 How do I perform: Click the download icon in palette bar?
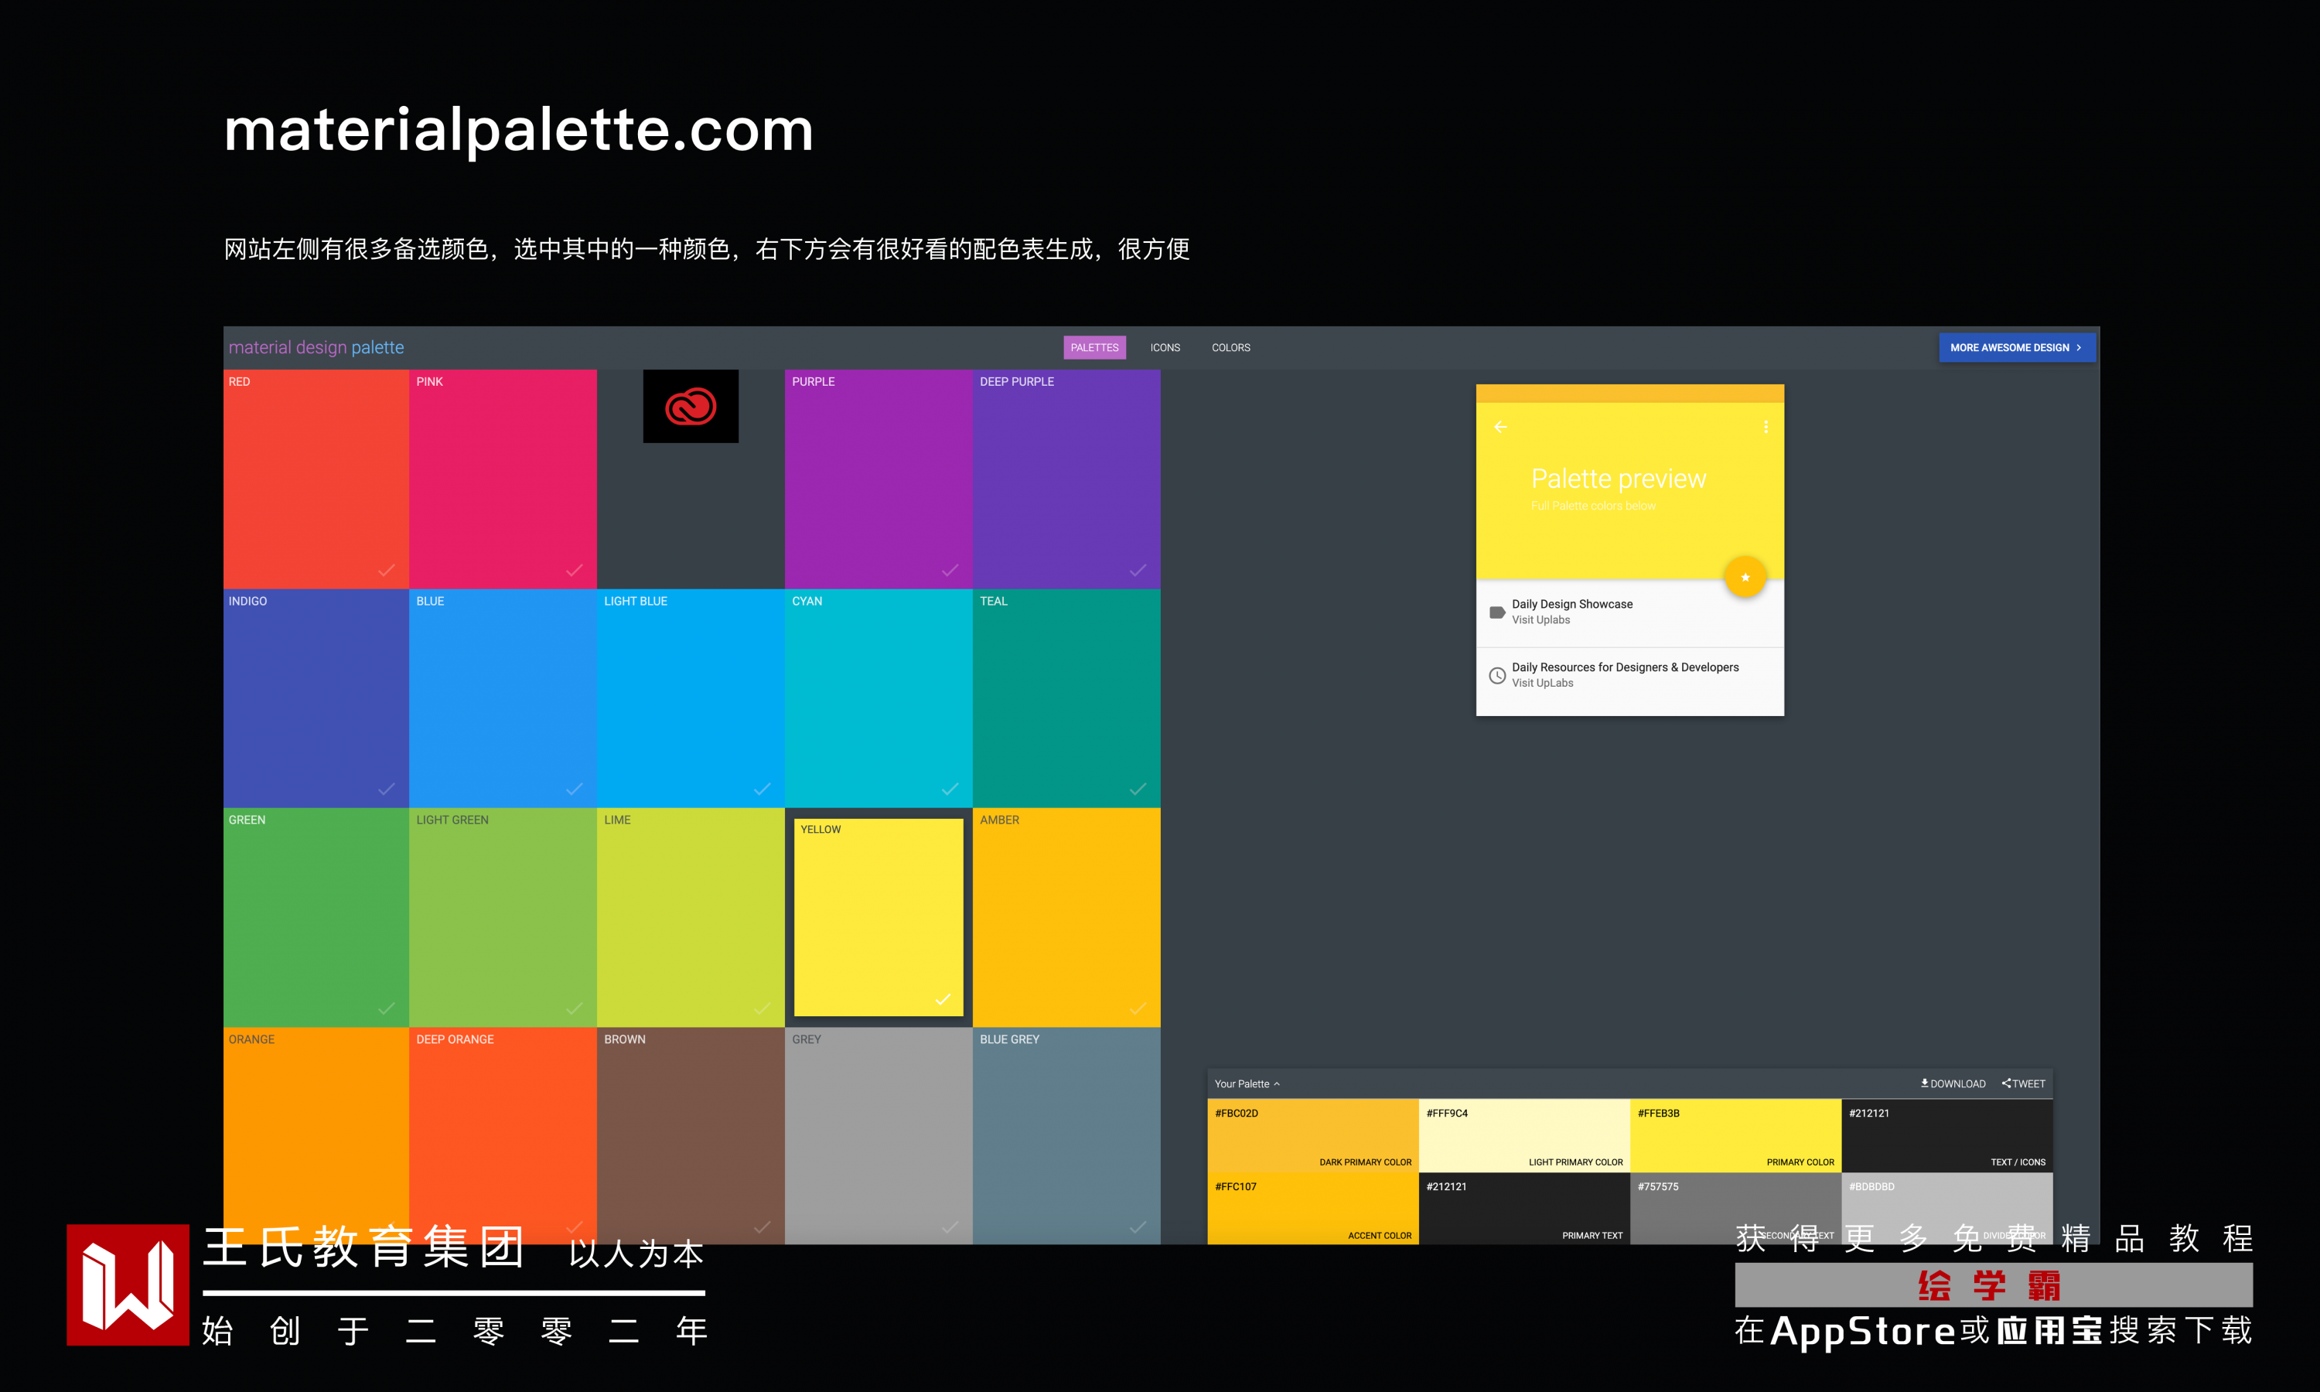pos(1924,1083)
